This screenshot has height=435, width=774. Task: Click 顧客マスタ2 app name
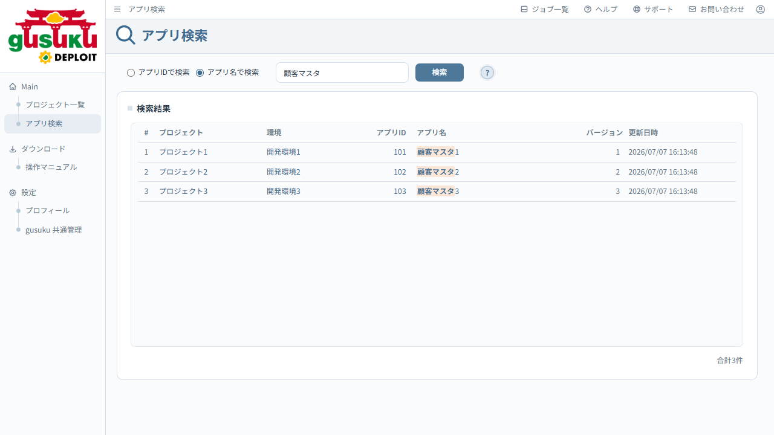[438, 172]
